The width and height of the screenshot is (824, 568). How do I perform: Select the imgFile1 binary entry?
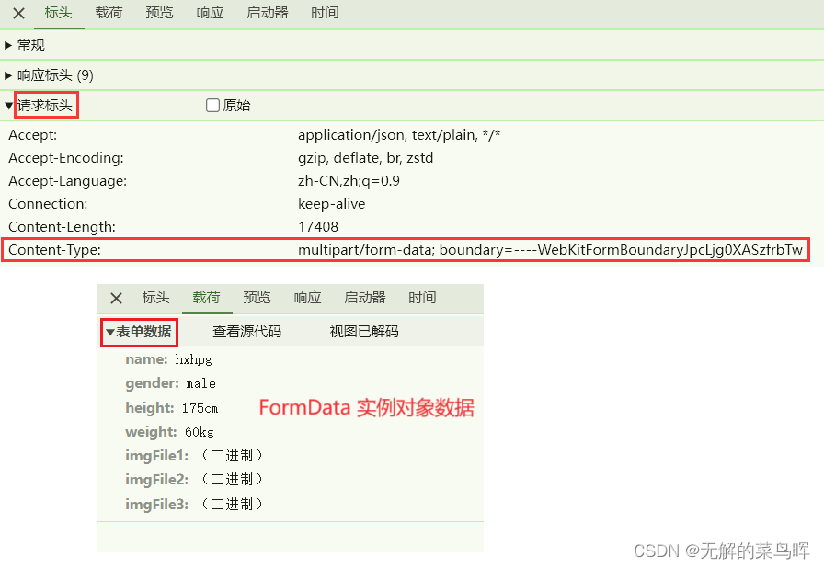(x=194, y=456)
